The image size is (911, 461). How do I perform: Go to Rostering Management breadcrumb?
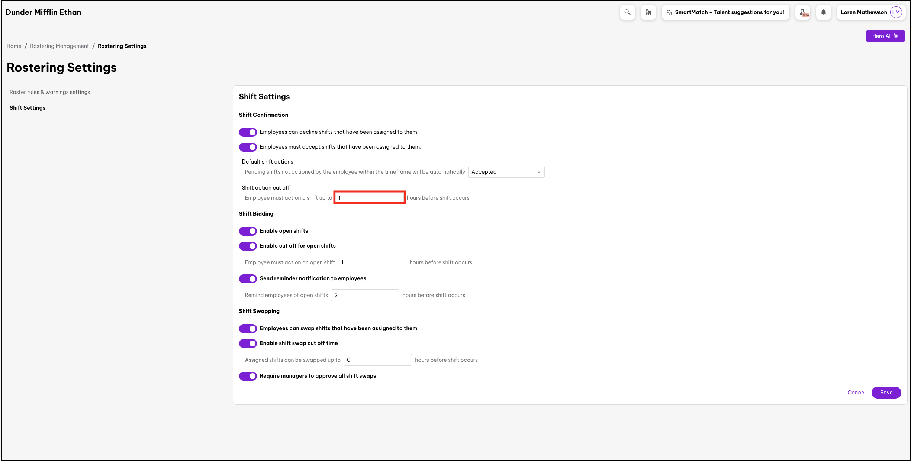(59, 46)
